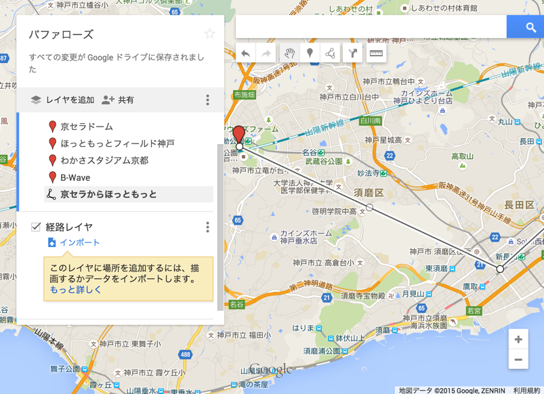Select B-Wave in the layer list
This screenshot has width=544, height=394.
coord(75,177)
